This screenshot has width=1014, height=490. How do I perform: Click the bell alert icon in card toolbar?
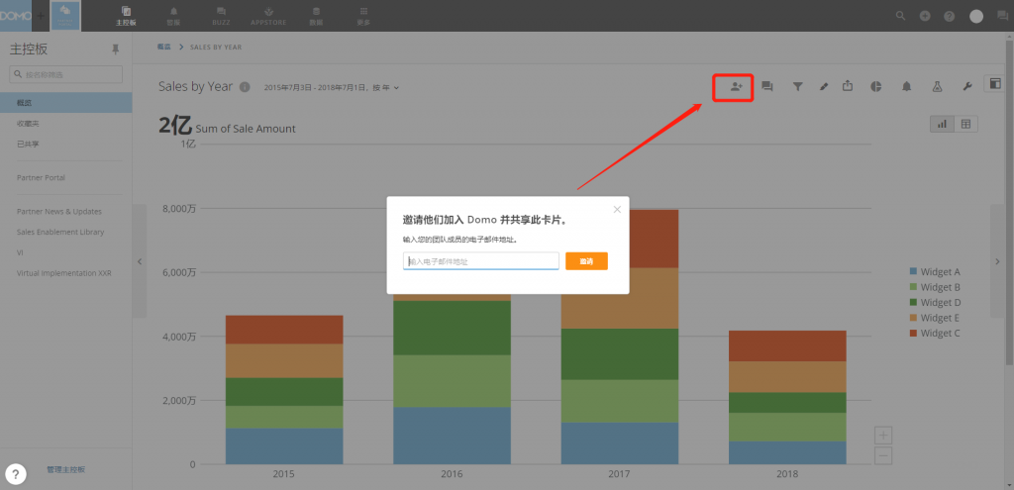coord(906,87)
